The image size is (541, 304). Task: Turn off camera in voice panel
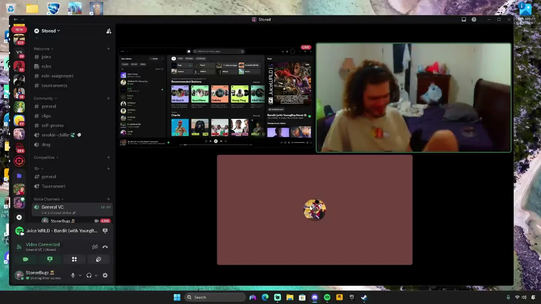pyautogui.click(x=25, y=259)
